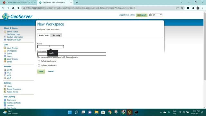Cancel workspace creation
206x116 pixels.
(51, 71)
